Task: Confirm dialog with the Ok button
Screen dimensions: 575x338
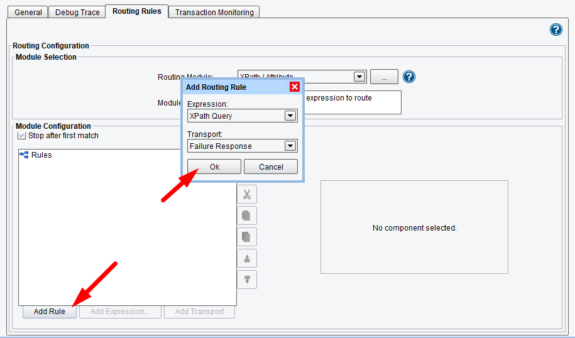Action: pyautogui.click(x=214, y=166)
